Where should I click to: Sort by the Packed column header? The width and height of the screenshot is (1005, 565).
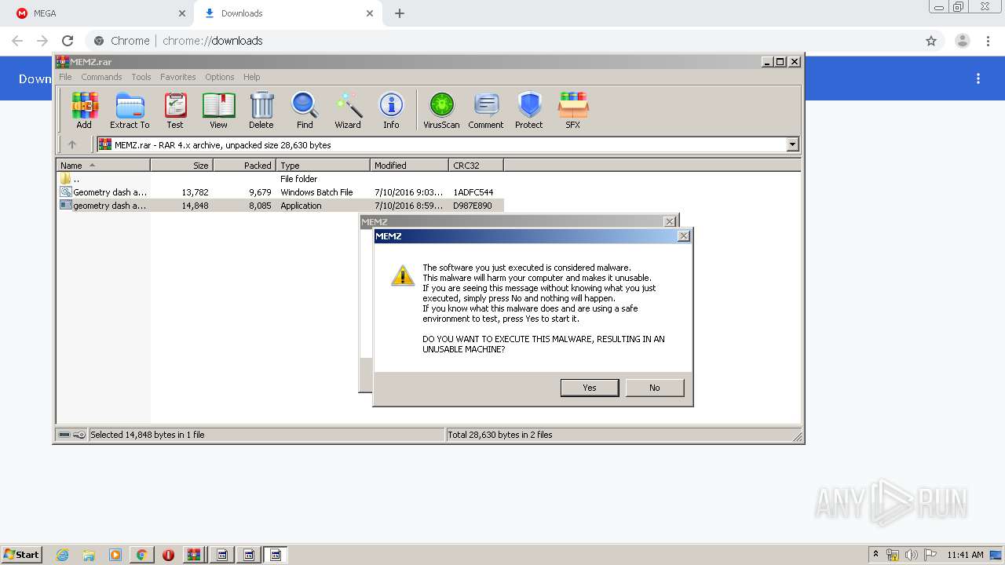pos(244,165)
